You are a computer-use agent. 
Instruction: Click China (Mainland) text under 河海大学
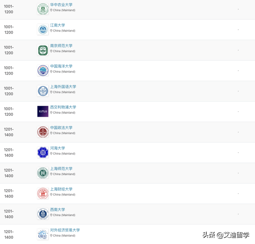click(64, 153)
